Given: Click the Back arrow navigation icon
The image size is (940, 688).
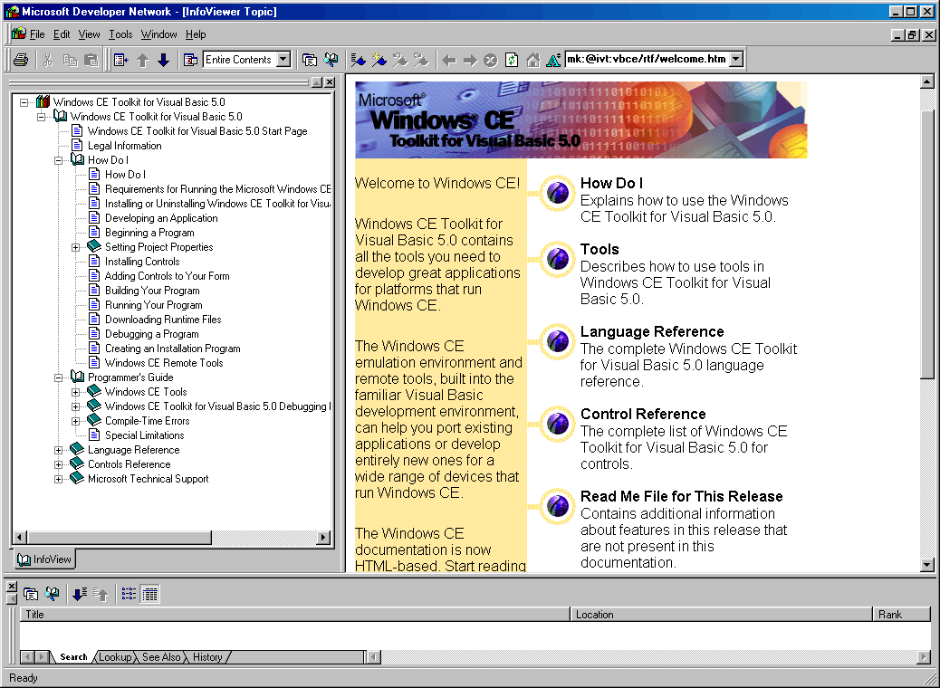Looking at the screenshot, I should pyautogui.click(x=448, y=60).
